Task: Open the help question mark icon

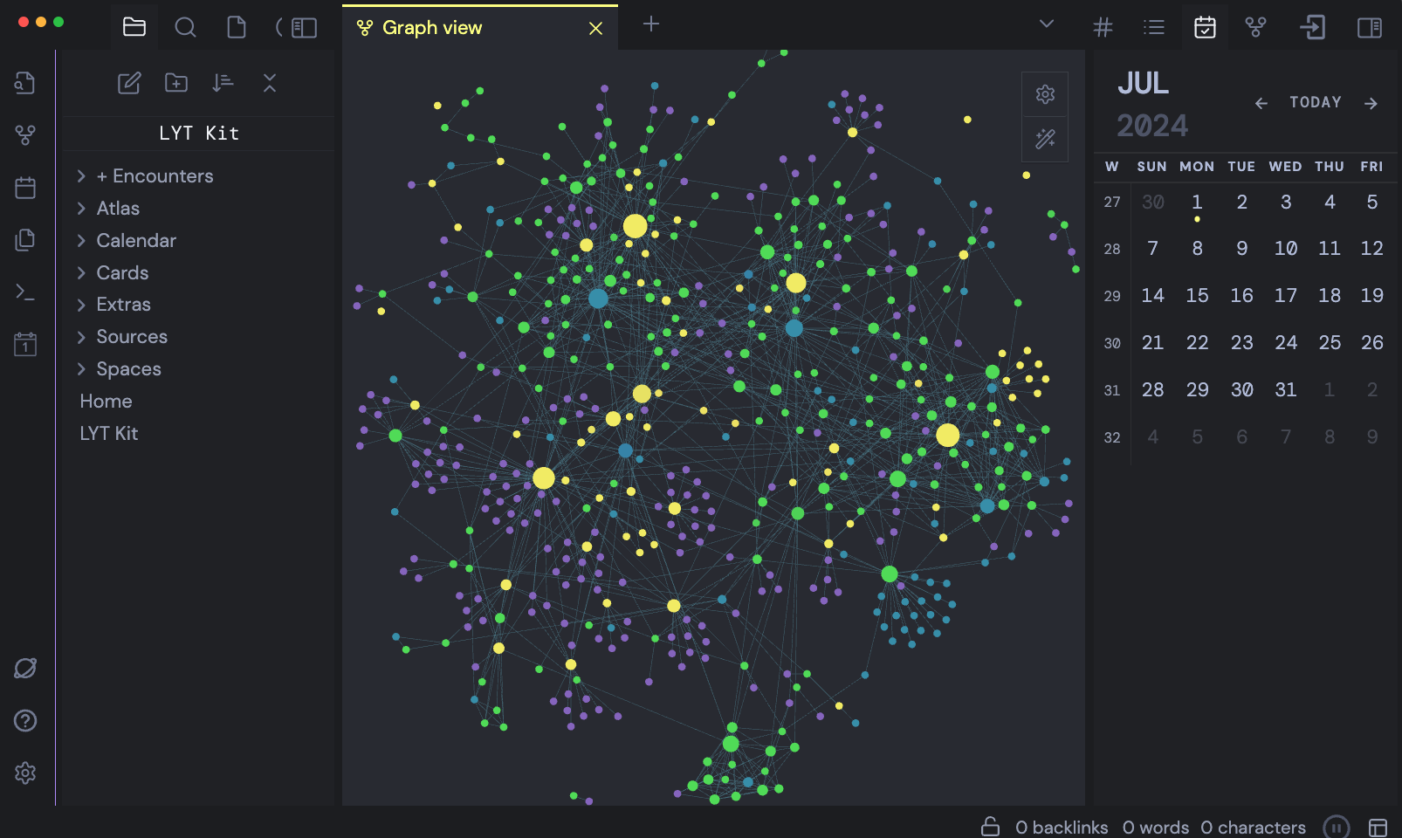Action: click(x=25, y=720)
